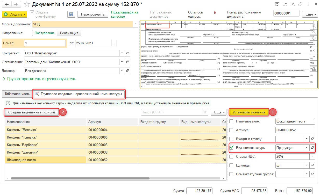
Task: Add document to favorites with the star icon
Action: pos(26,4)
